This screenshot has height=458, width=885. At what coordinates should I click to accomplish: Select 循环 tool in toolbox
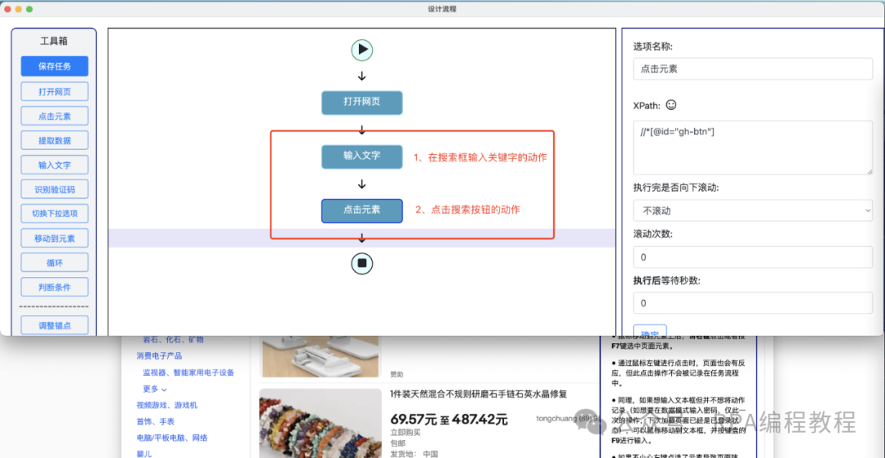tap(55, 262)
